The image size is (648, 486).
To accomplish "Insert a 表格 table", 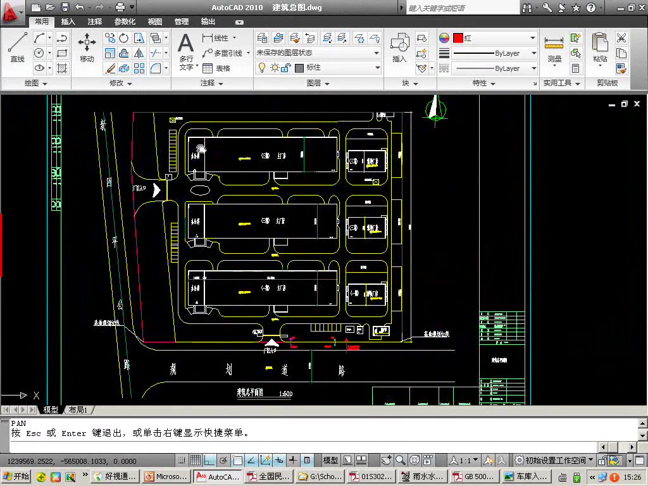I will point(216,68).
